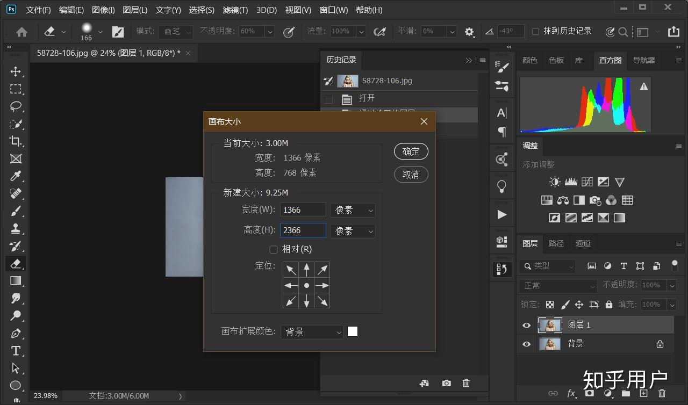Screen dimensions: 688x405
Task: Toggle pressure for opacity icon
Action: (x=289, y=32)
